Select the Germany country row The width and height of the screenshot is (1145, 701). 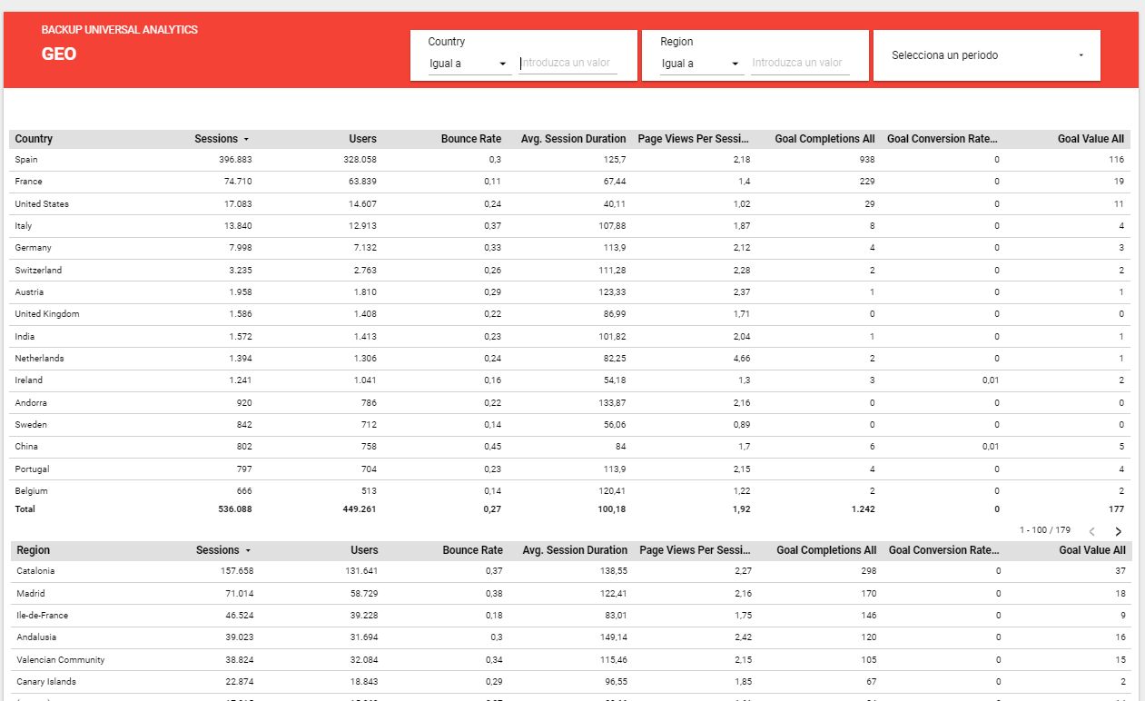569,248
